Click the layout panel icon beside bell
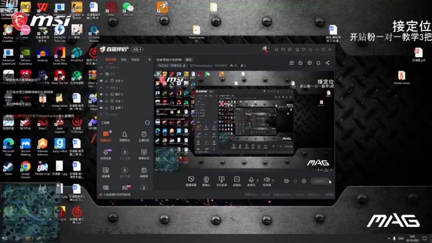 pos(309,63)
